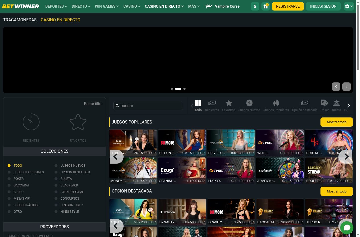This screenshot has height=237, width=360.
Task: Open the Recientes clock icon in sidebar
Action: point(31,122)
